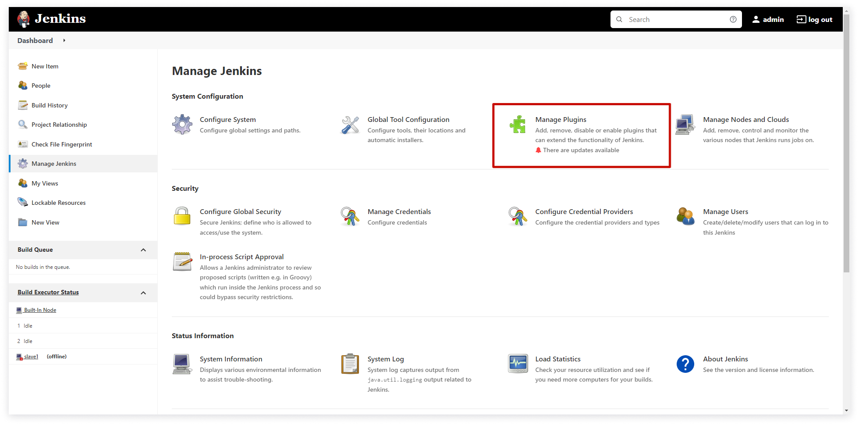
Task: Click the log out button
Action: click(814, 19)
